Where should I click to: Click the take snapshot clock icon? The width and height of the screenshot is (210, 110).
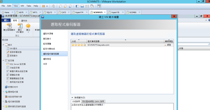[61, 6]
